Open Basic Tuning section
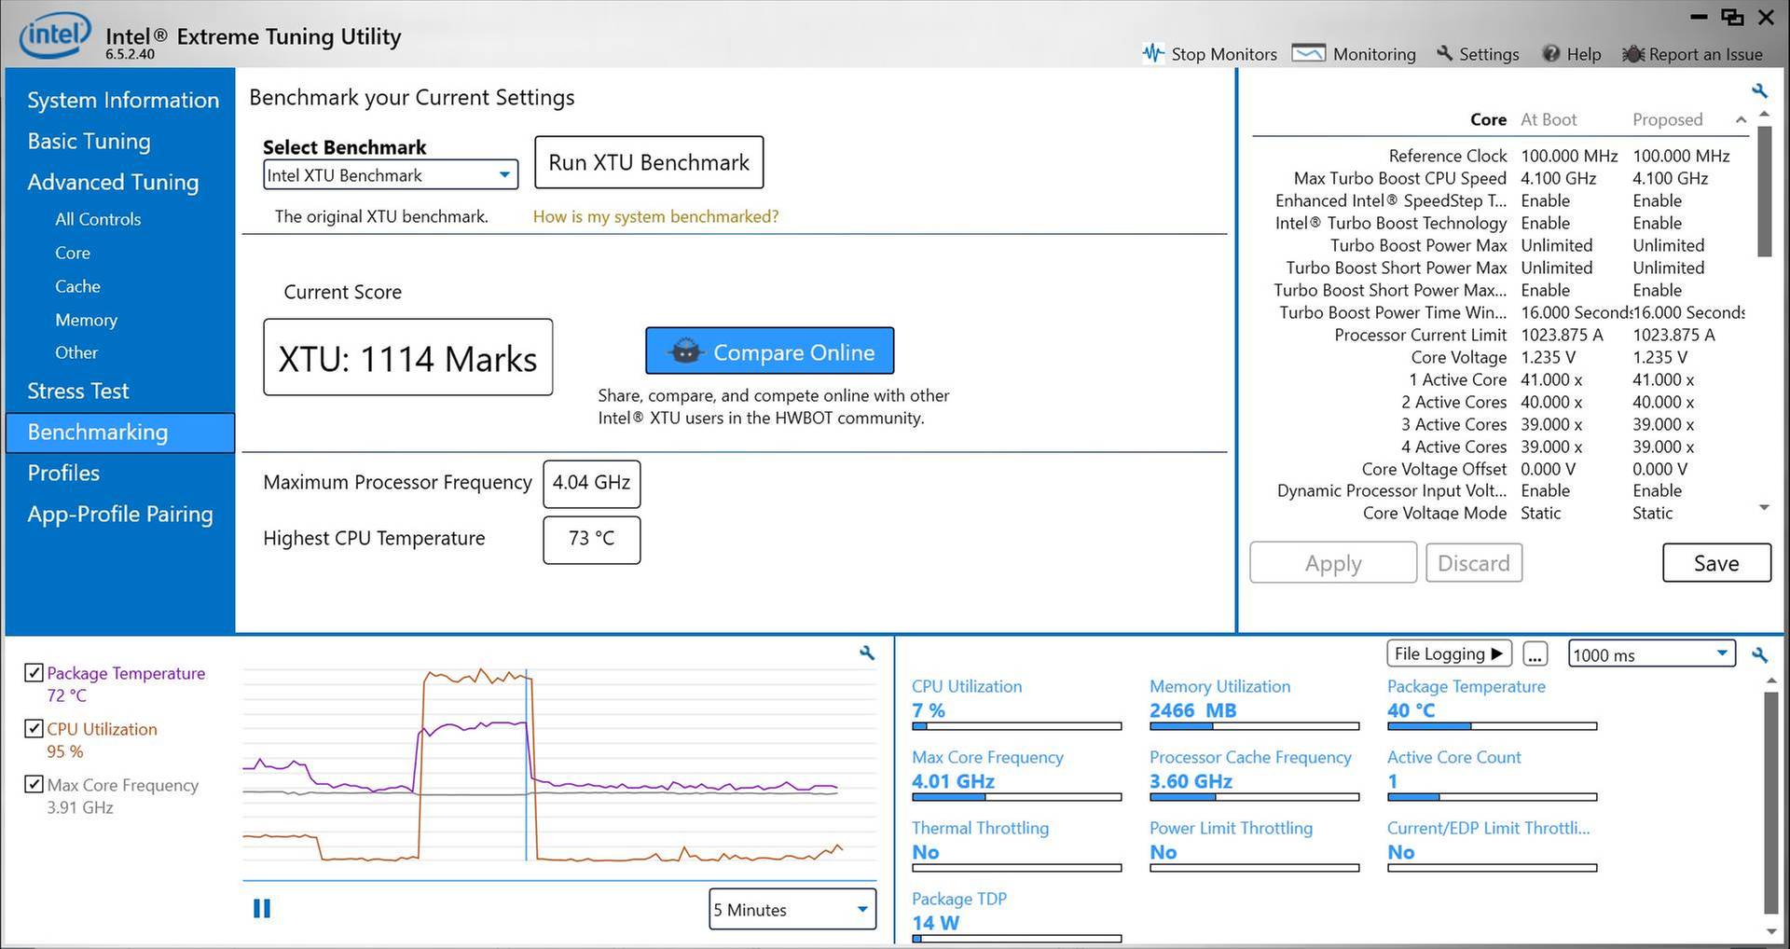The width and height of the screenshot is (1790, 949). pyautogui.click(x=89, y=141)
